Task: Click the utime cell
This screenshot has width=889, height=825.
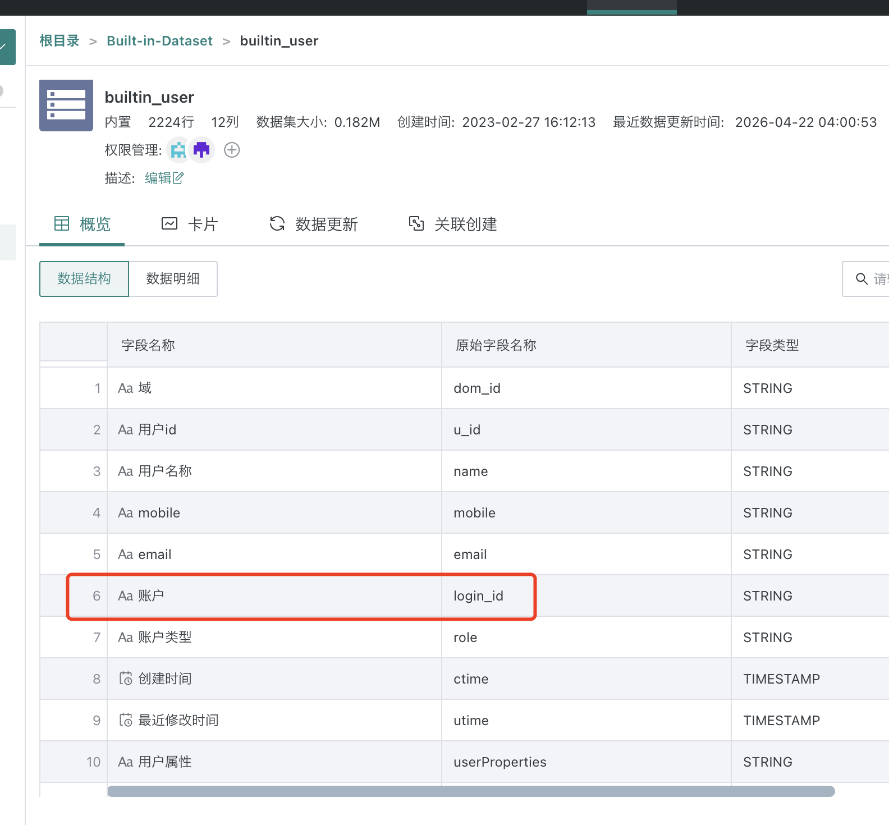Action: tap(586, 721)
